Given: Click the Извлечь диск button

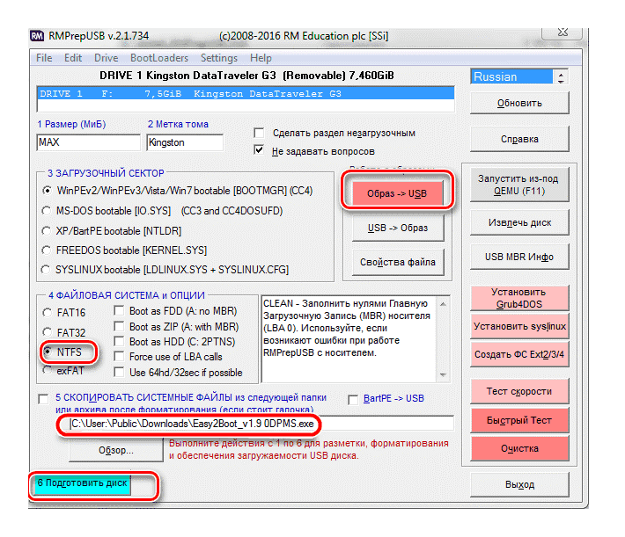Looking at the screenshot, I should click(x=519, y=222).
